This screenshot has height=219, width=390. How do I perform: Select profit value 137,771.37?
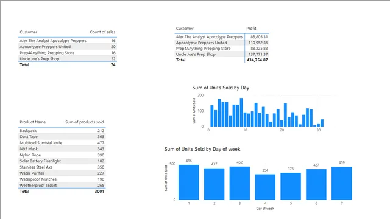(x=258, y=54)
